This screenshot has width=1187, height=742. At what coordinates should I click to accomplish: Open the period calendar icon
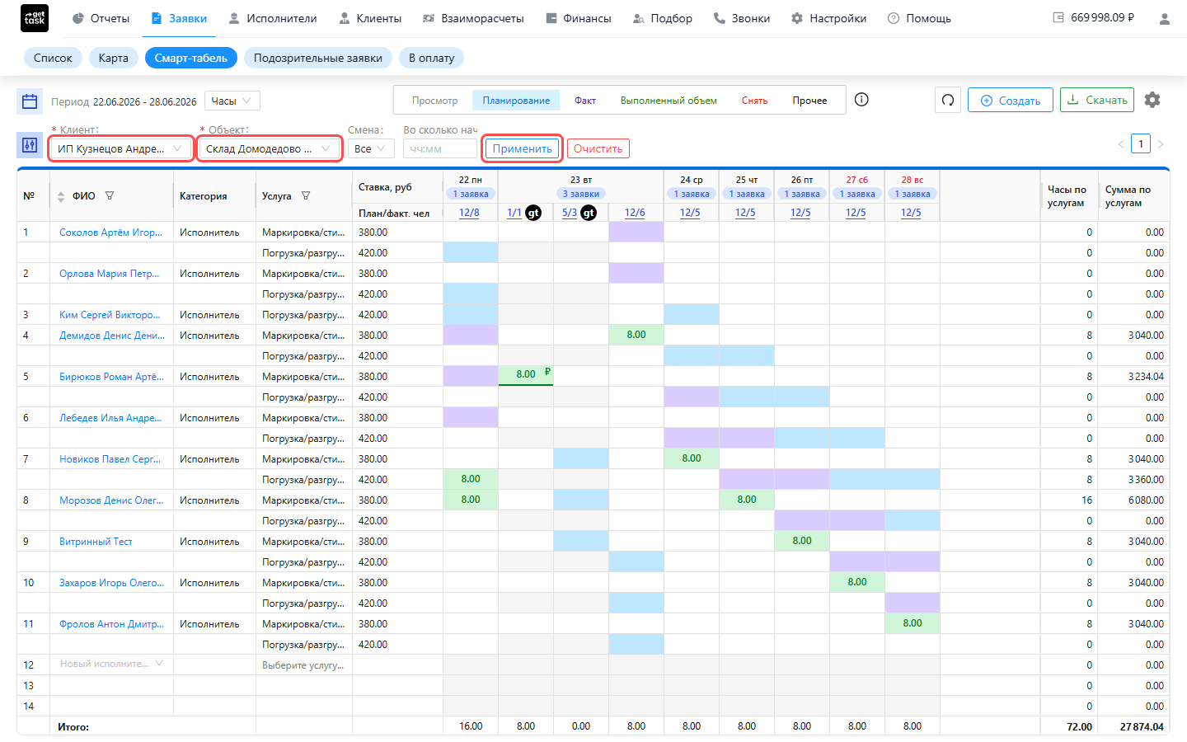point(30,101)
